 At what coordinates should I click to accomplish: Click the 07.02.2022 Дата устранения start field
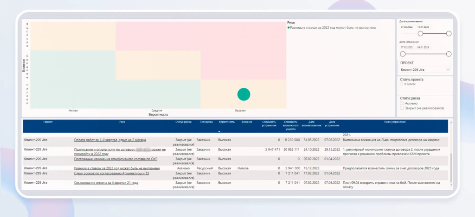point(407,48)
